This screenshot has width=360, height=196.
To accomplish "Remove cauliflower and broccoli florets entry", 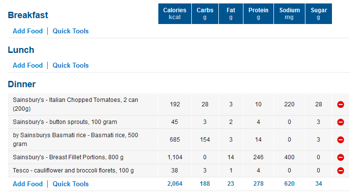I will point(340,171).
